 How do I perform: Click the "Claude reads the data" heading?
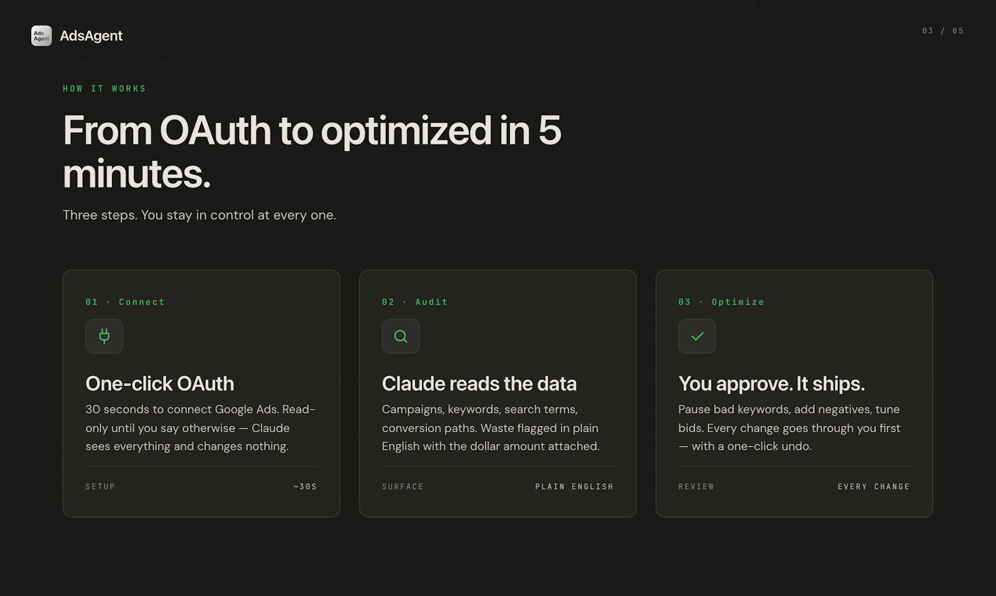coord(479,384)
